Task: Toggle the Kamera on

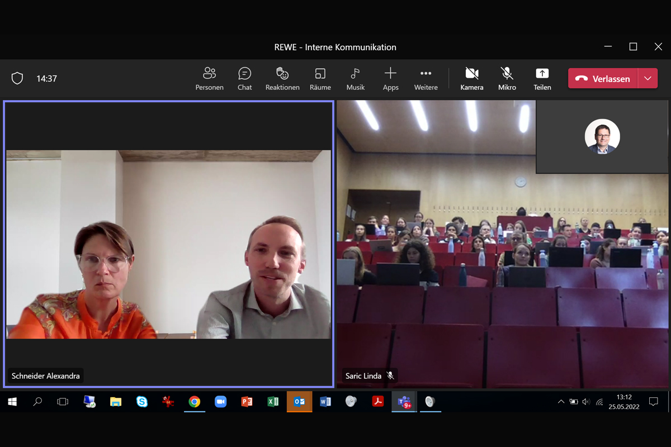Action: [x=471, y=79]
